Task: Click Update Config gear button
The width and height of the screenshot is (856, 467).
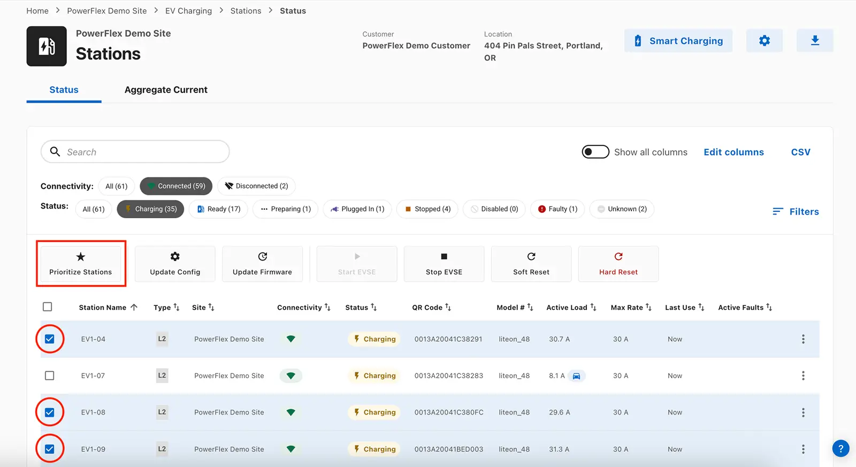Action: click(x=175, y=264)
